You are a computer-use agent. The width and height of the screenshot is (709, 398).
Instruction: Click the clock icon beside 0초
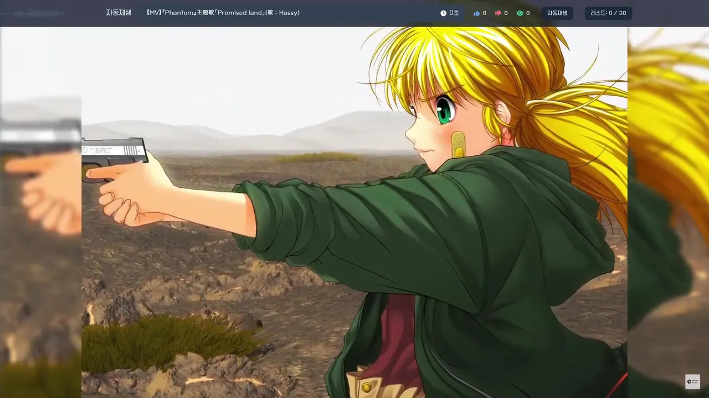[443, 13]
